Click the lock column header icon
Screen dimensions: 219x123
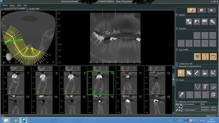click(182, 105)
